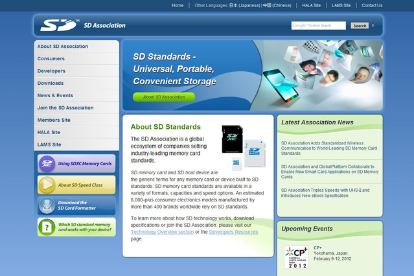The height and width of the screenshot is (276, 414).
Task: Read news about UHS-II speeds
Action: (x=325, y=193)
